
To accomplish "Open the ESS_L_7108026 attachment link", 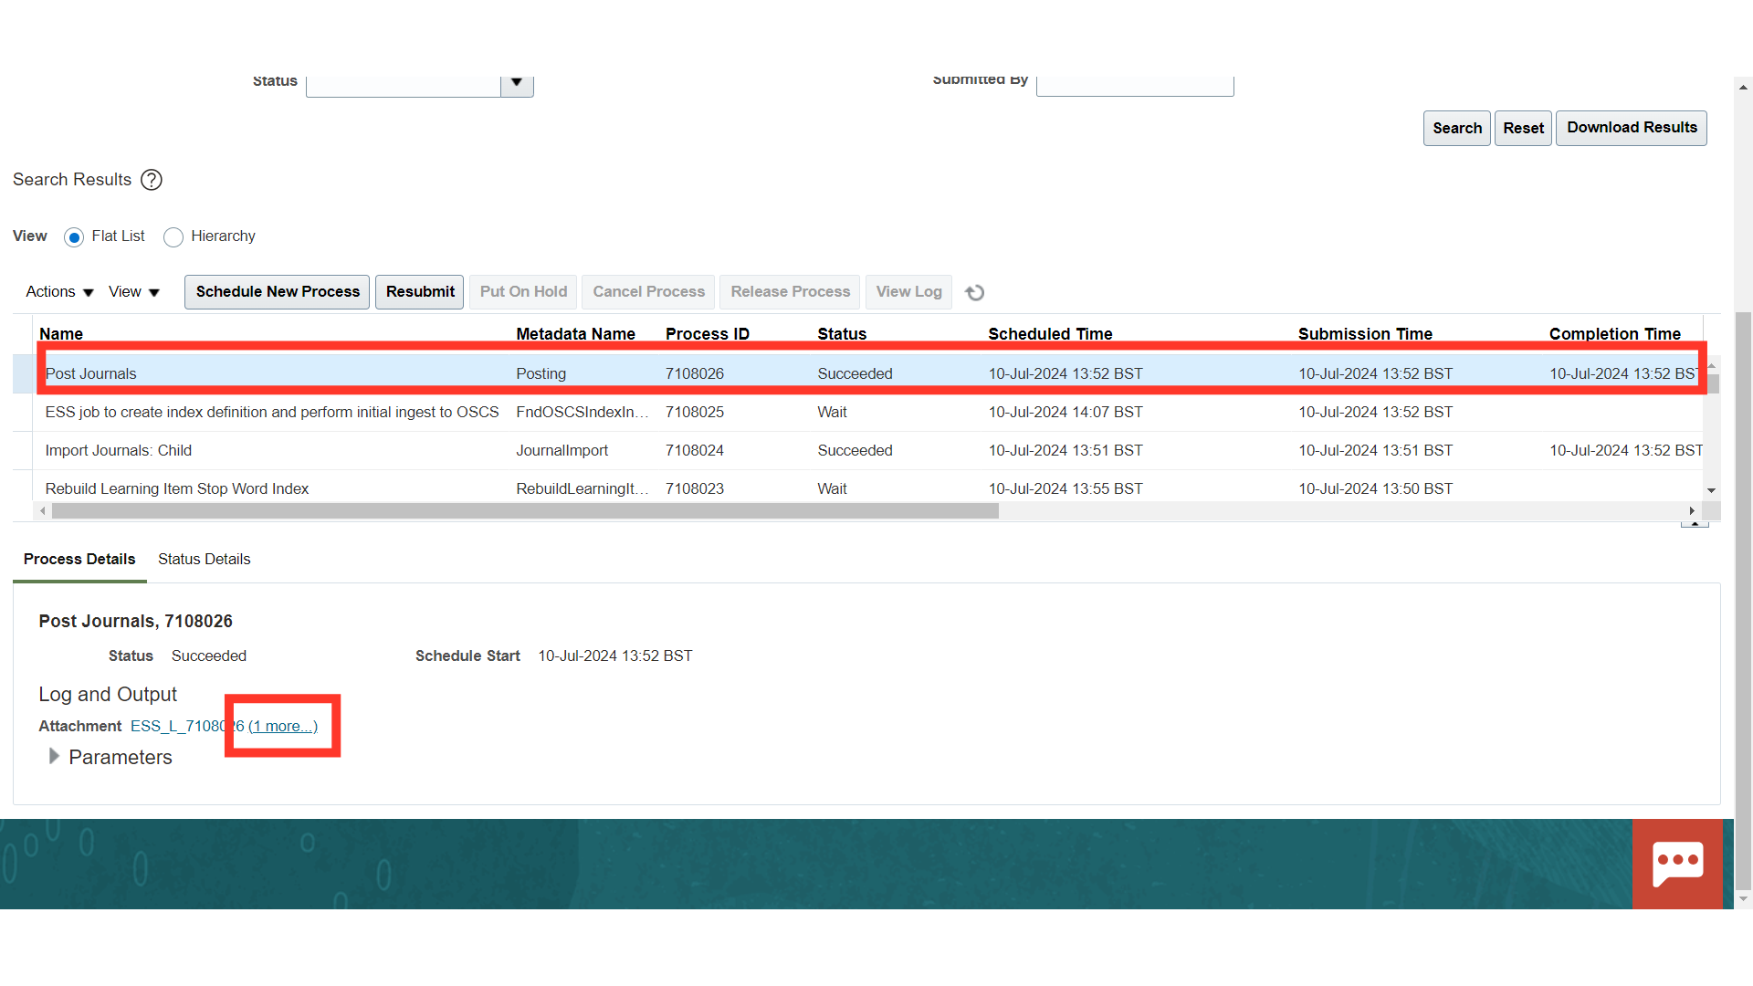I will point(187,726).
